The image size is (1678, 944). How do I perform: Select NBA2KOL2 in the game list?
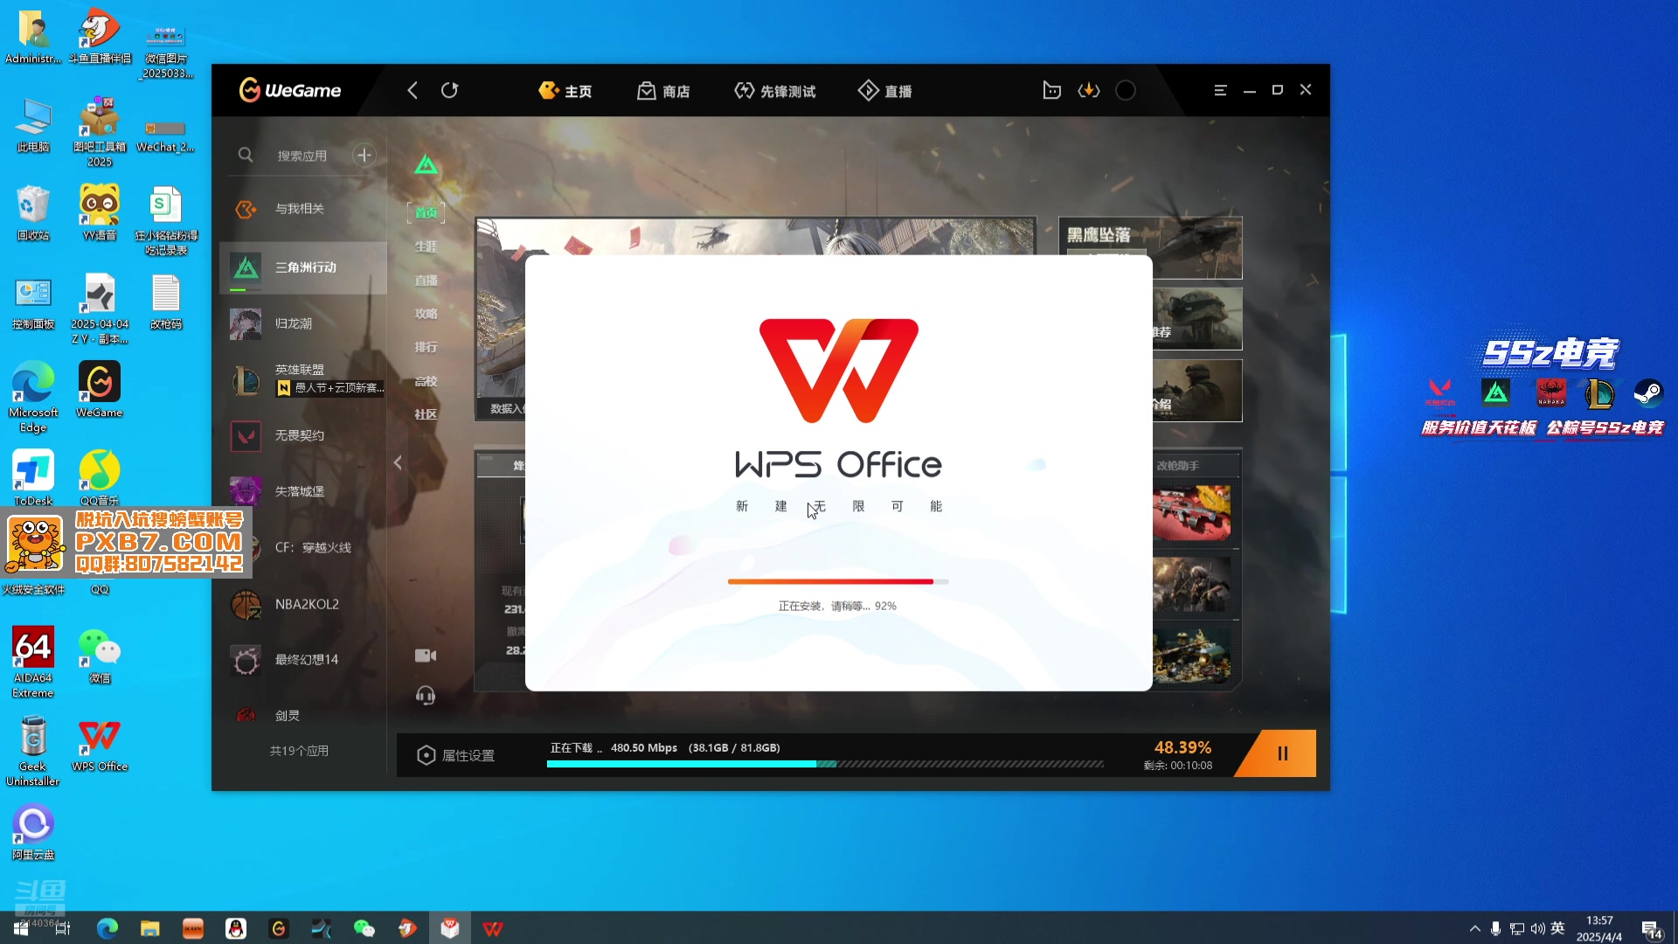[x=303, y=604]
